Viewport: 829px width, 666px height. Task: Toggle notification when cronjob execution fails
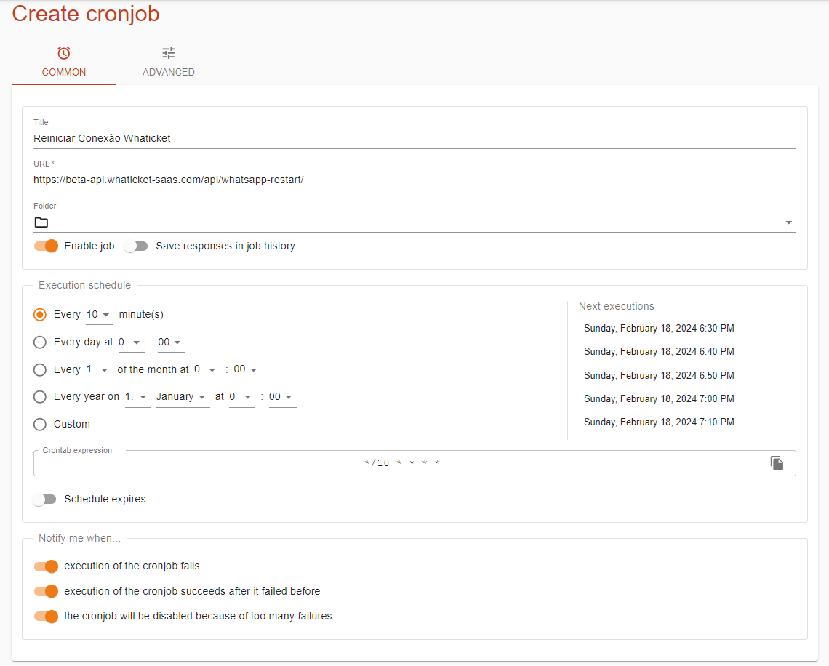(46, 566)
